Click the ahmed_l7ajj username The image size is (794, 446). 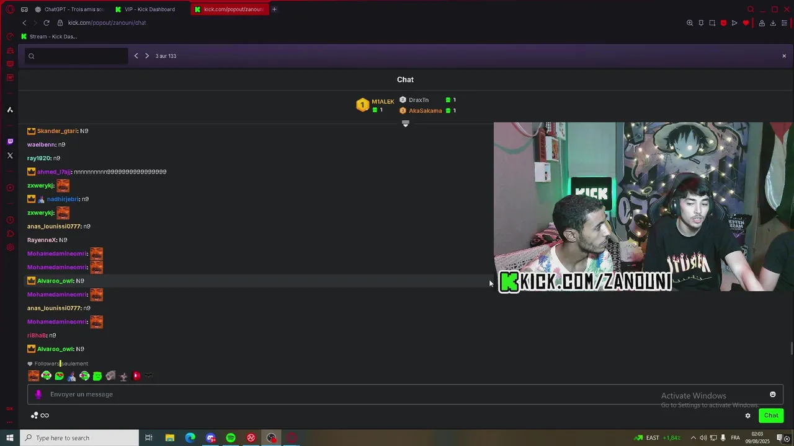coord(54,172)
